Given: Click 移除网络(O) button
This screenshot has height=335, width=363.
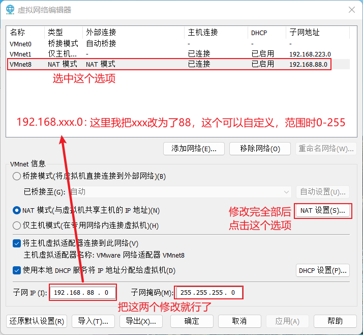Looking at the screenshot, I should click(260, 148).
